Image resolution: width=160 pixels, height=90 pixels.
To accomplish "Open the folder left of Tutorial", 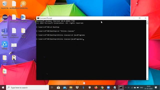I will click(4, 59).
